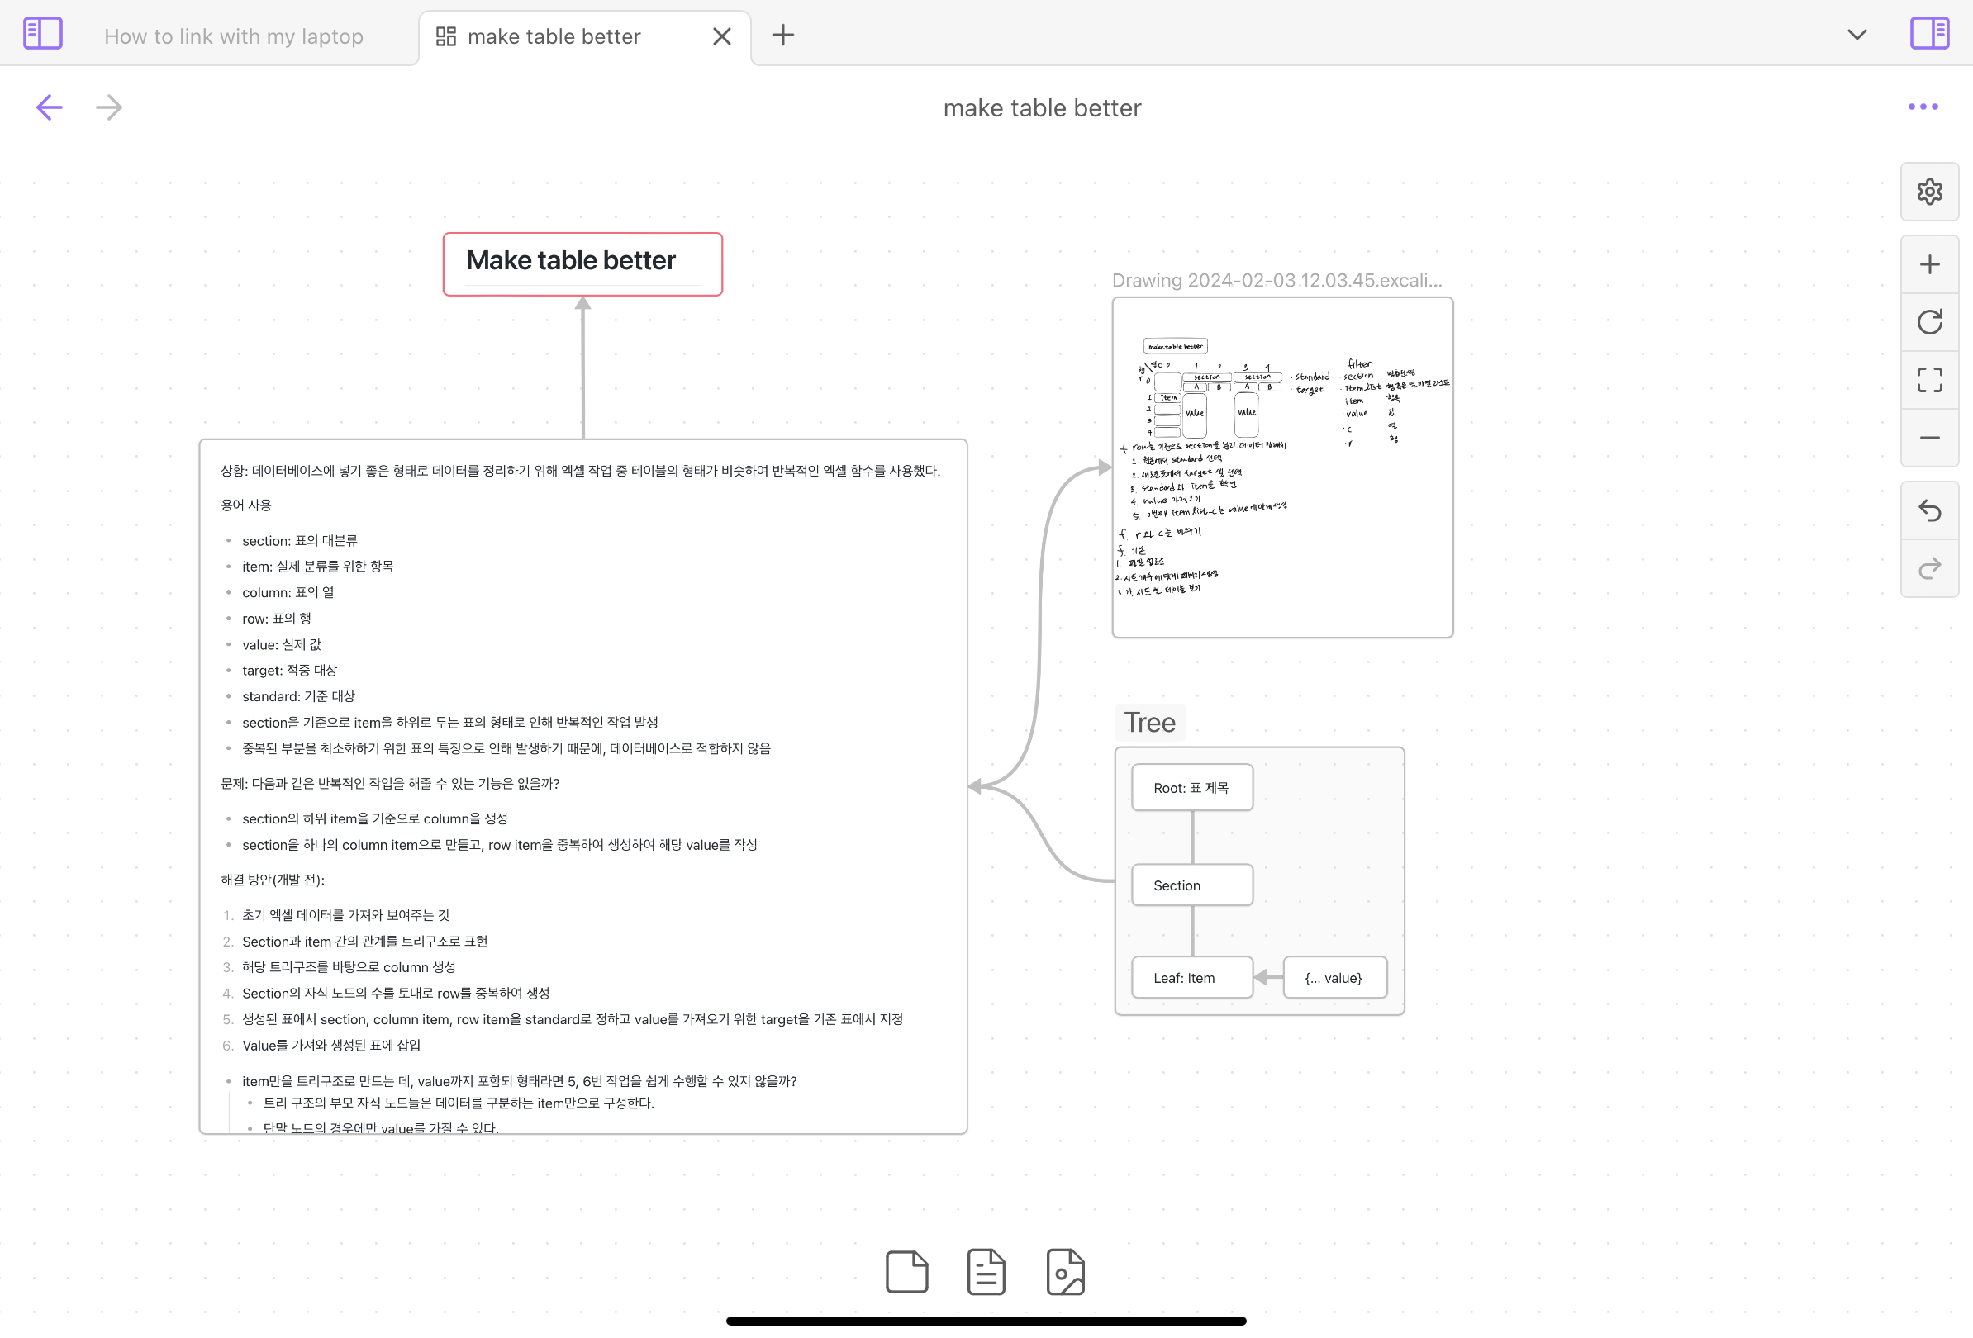Reset canvas zoom level
The image size is (1973, 1338).
tap(1929, 322)
